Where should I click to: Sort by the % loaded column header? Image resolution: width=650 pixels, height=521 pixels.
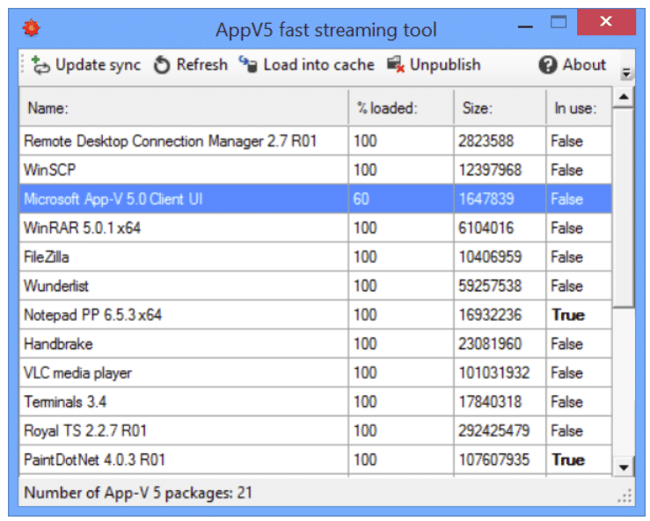click(401, 108)
